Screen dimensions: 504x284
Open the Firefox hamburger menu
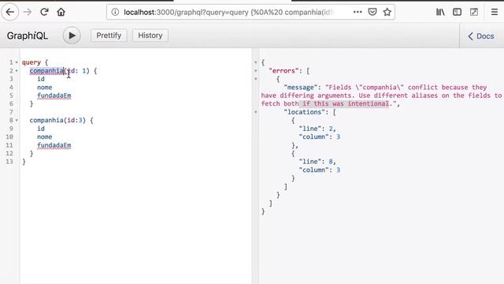(495, 13)
